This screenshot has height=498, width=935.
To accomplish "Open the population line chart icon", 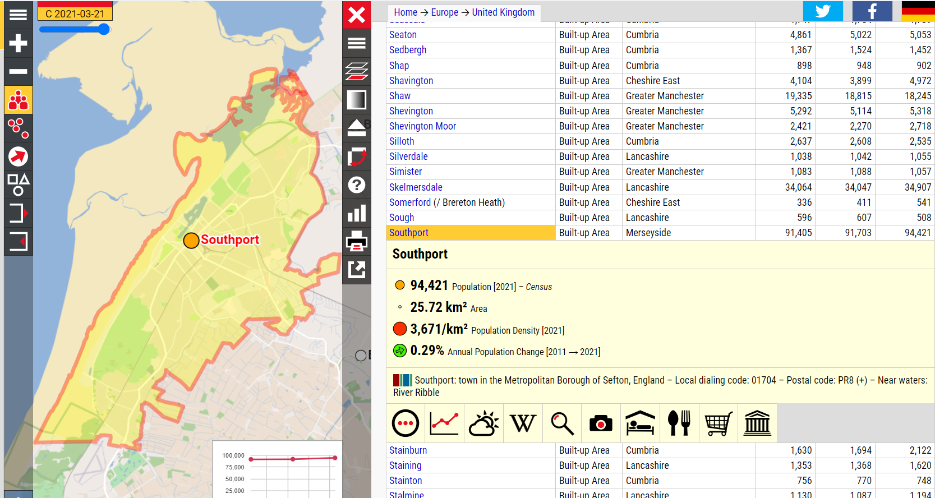I will pyautogui.click(x=444, y=423).
